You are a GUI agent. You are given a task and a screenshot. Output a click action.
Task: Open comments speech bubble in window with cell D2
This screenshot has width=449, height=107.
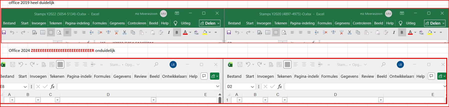[432, 76]
